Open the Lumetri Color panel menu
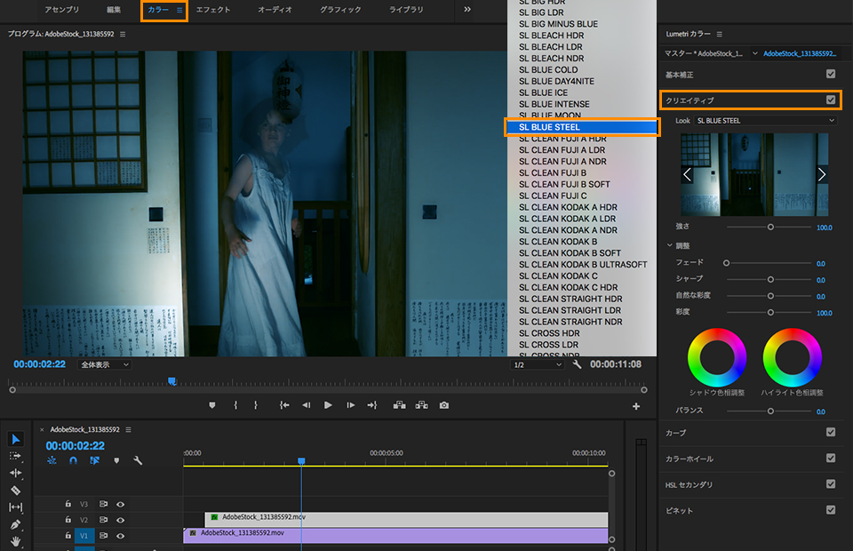Screen dimensions: 853x551 pyautogui.click(x=719, y=35)
